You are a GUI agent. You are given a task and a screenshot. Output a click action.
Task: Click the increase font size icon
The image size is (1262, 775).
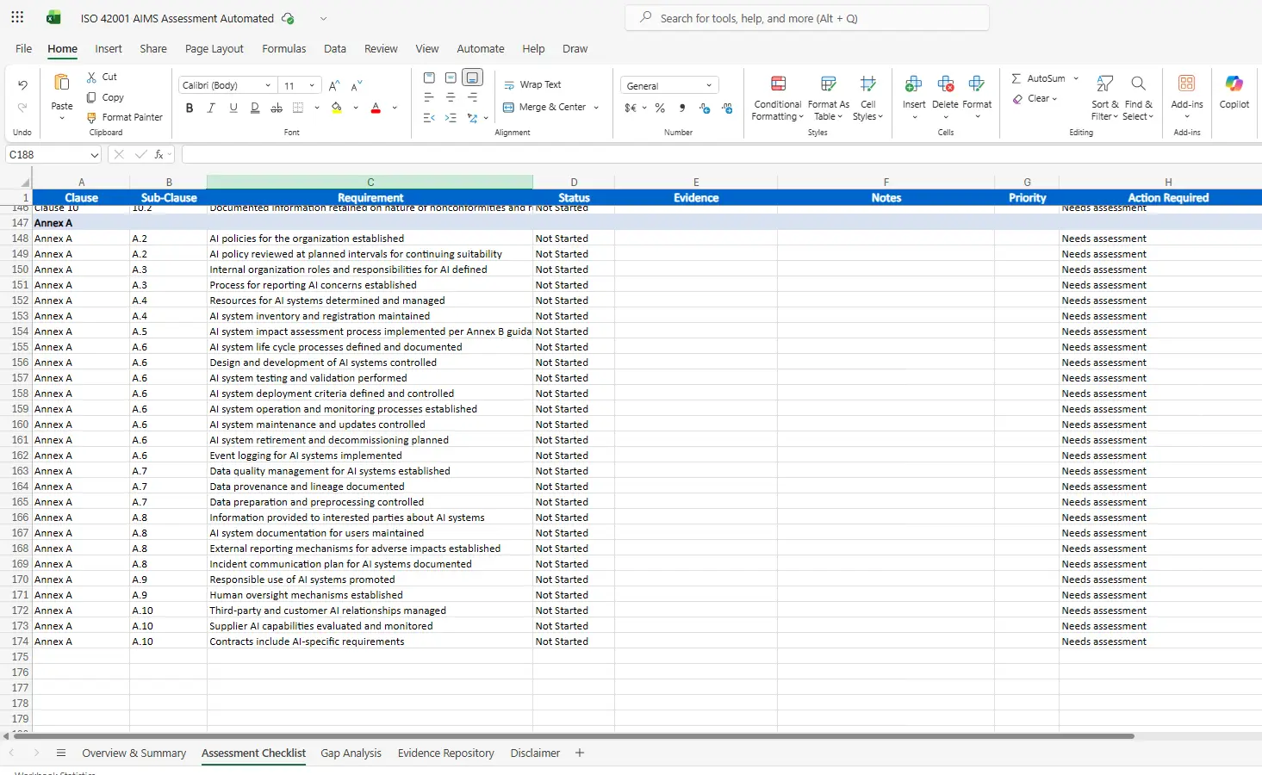coord(334,85)
